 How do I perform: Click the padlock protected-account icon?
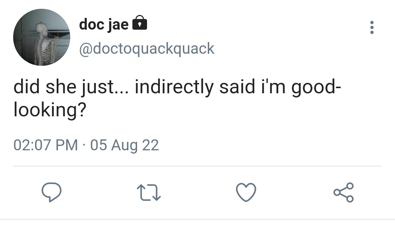pos(140,23)
